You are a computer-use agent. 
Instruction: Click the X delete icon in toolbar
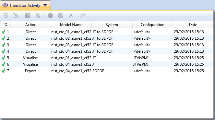pos(71,16)
